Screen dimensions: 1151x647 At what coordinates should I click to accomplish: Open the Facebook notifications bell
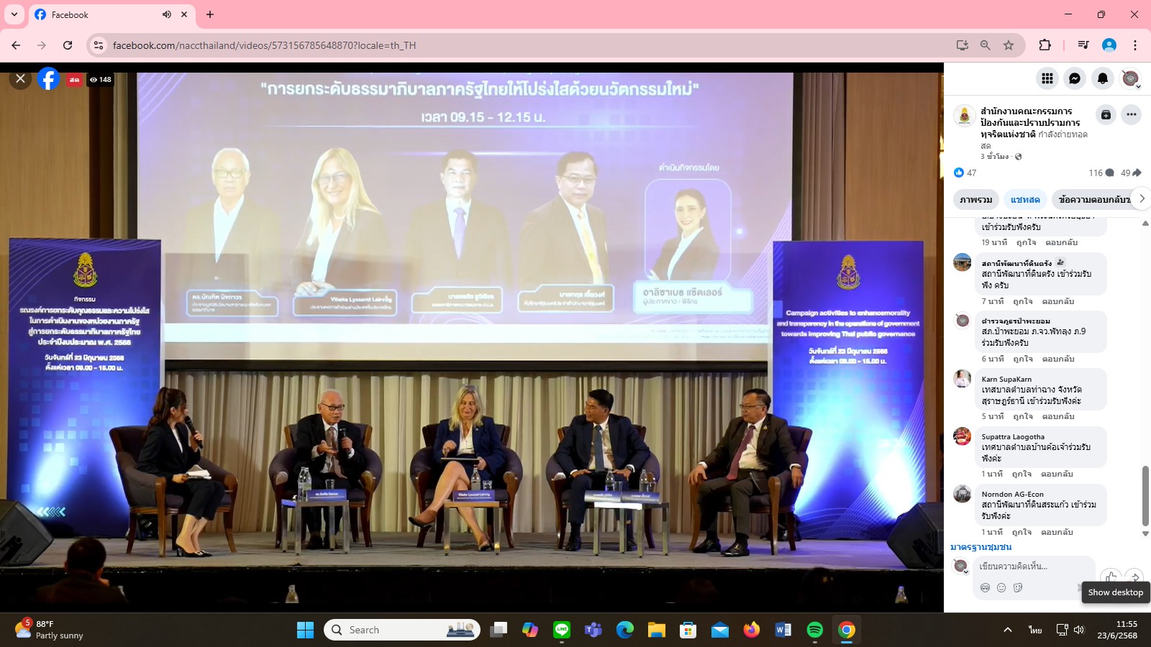click(x=1102, y=78)
